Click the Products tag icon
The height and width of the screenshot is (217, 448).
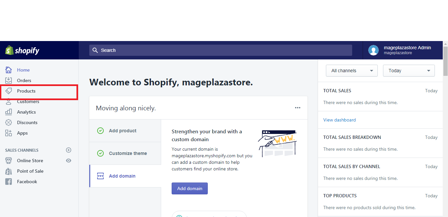pyautogui.click(x=9, y=91)
